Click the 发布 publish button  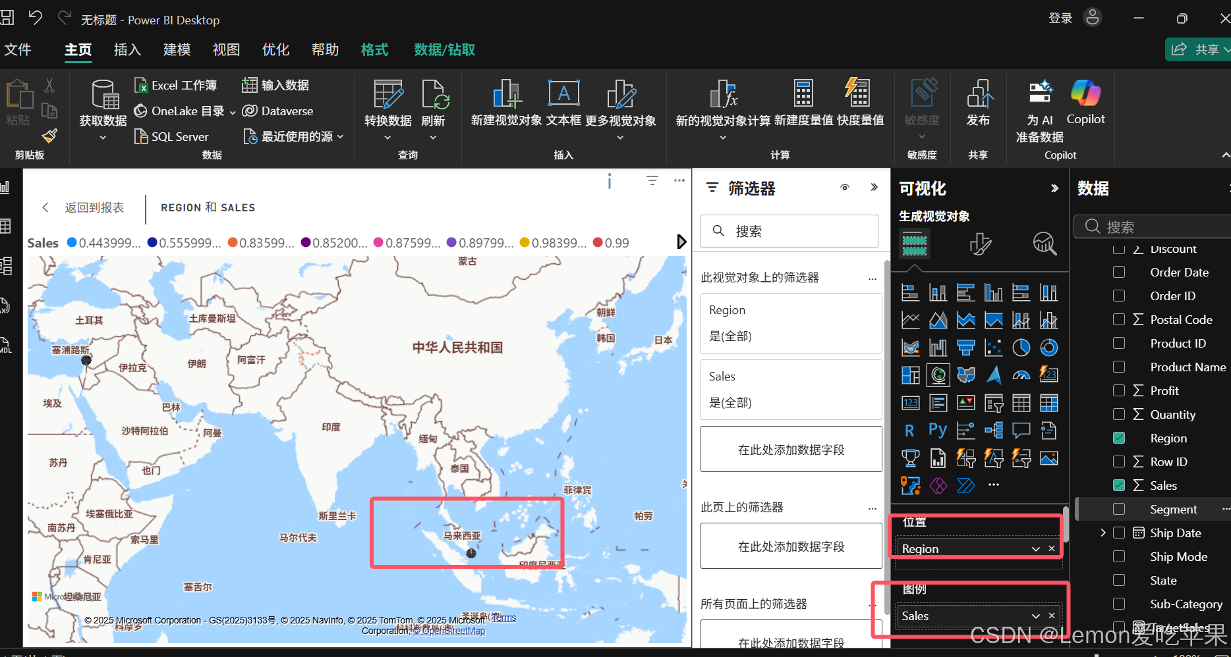pos(979,102)
